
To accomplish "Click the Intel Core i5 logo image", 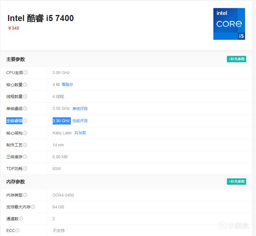I will (x=229, y=24).
